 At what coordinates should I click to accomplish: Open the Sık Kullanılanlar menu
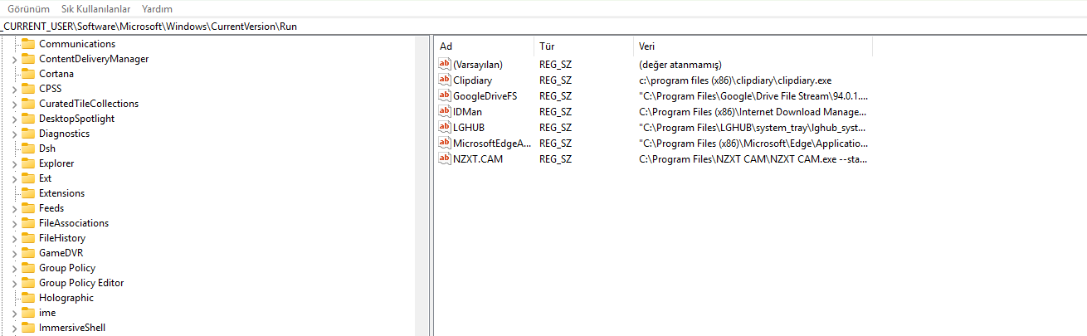click(96, 9)
